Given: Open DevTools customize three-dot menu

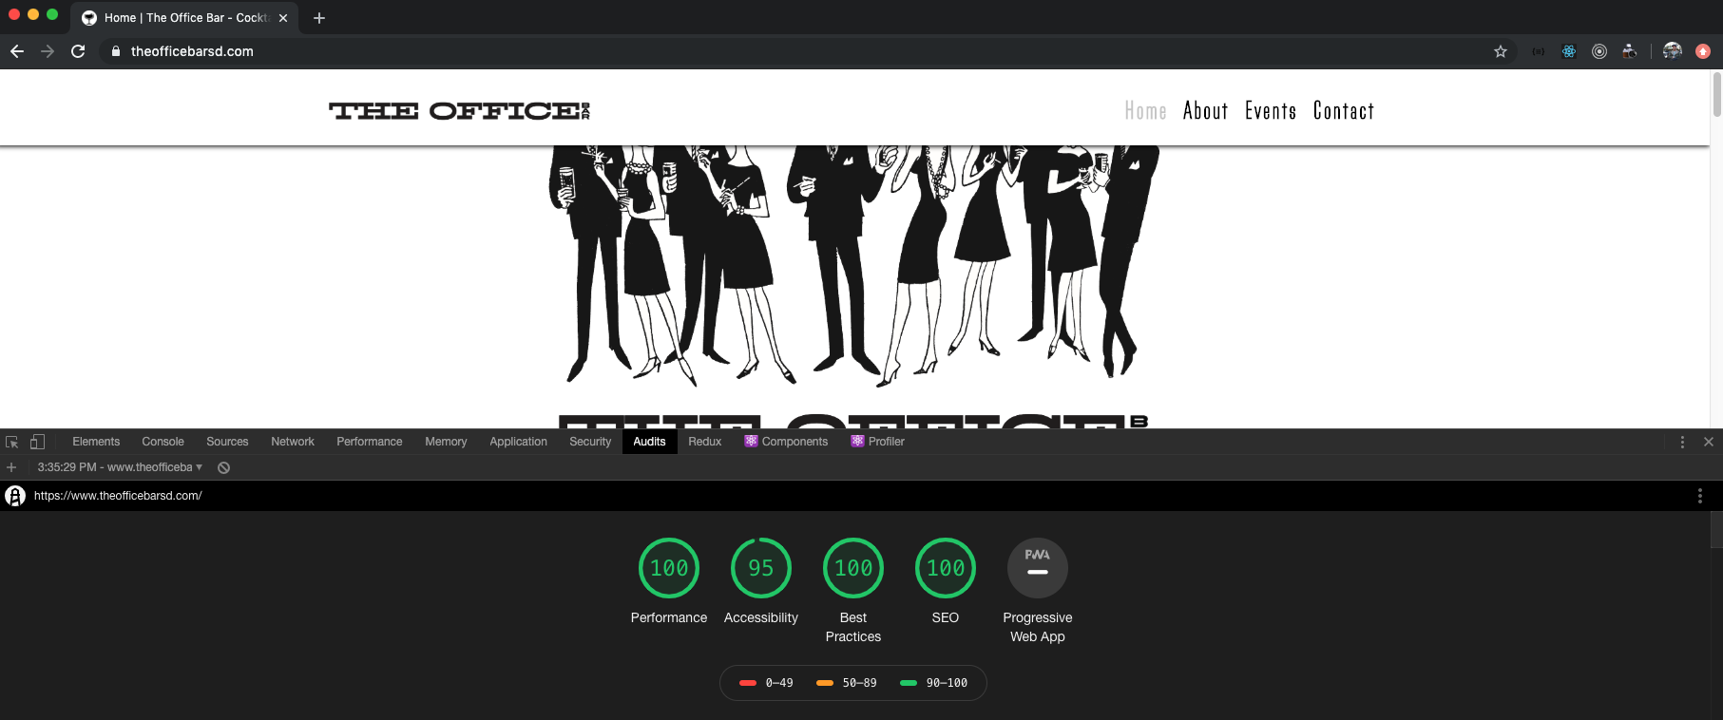Looking at the screenshot, I should (1682, 442).
